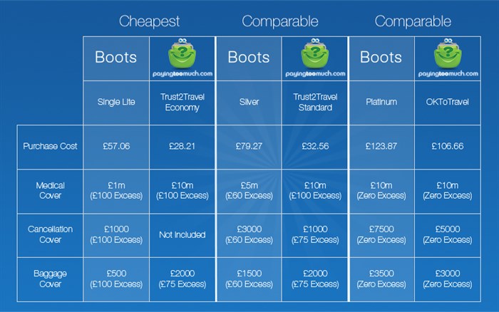The height and width of the screenshot is (312, 499).
Task: Select the £123.87 Platinum price cell
Action: pyautogui.click(x=381, y=147)
